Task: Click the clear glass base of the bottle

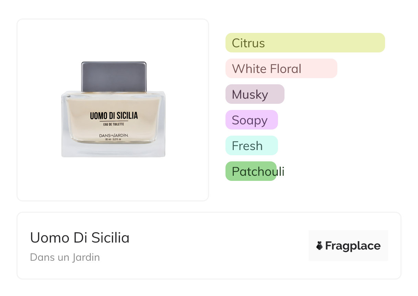Action: pos(113,150)
